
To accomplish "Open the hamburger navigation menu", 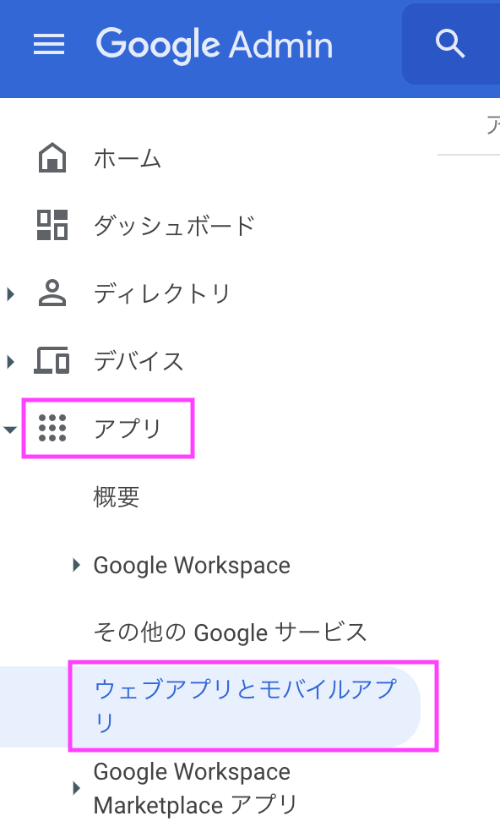I will point(49,45).
